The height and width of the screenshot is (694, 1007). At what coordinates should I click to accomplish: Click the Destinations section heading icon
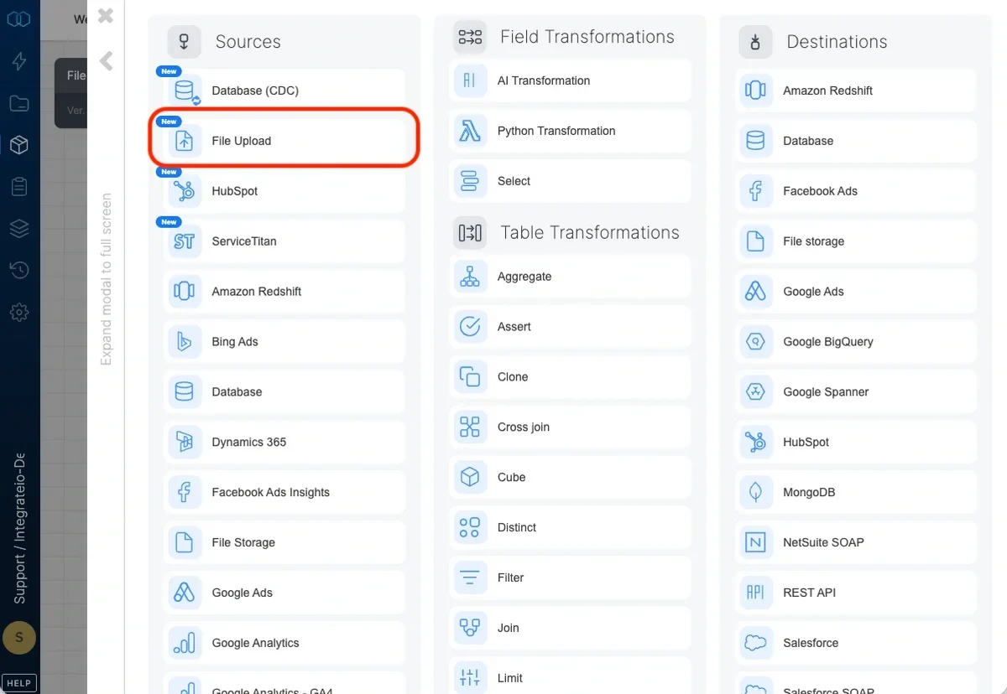(755, 41)
